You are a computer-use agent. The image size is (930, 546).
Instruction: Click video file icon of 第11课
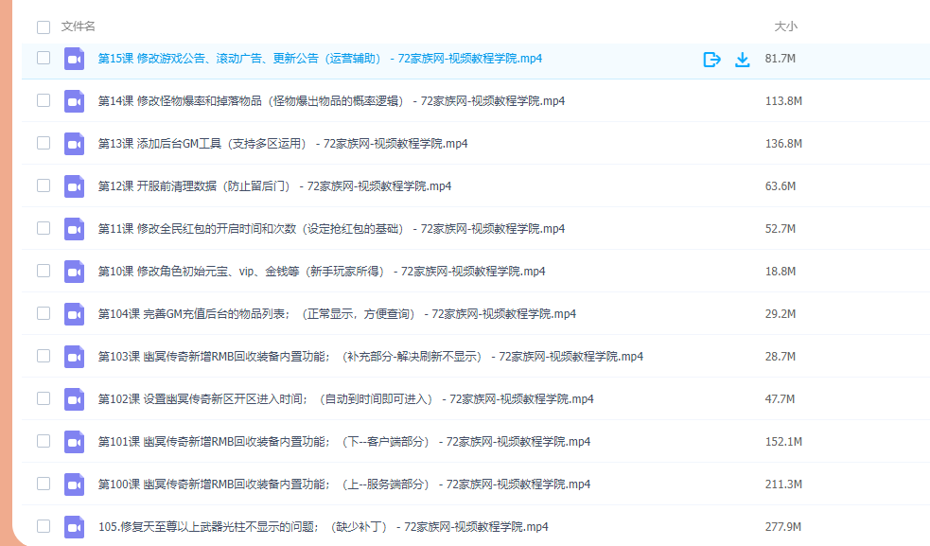[x=75, y=229]
